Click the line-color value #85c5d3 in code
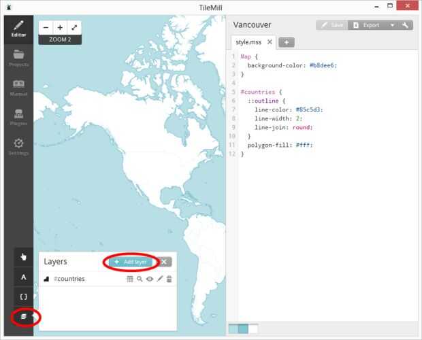This screenshot has height=340, width=422. [x=308, y=109]
